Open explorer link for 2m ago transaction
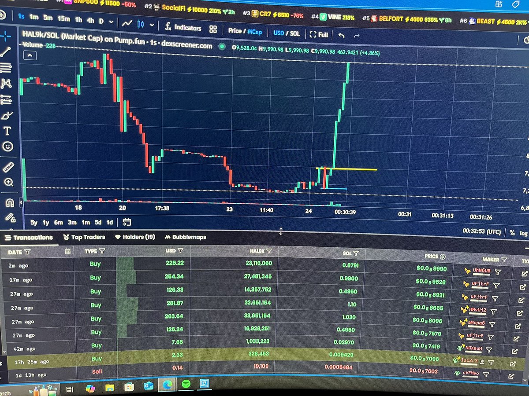This screenshot has height=396, width=529. click(x=523, y=274)
